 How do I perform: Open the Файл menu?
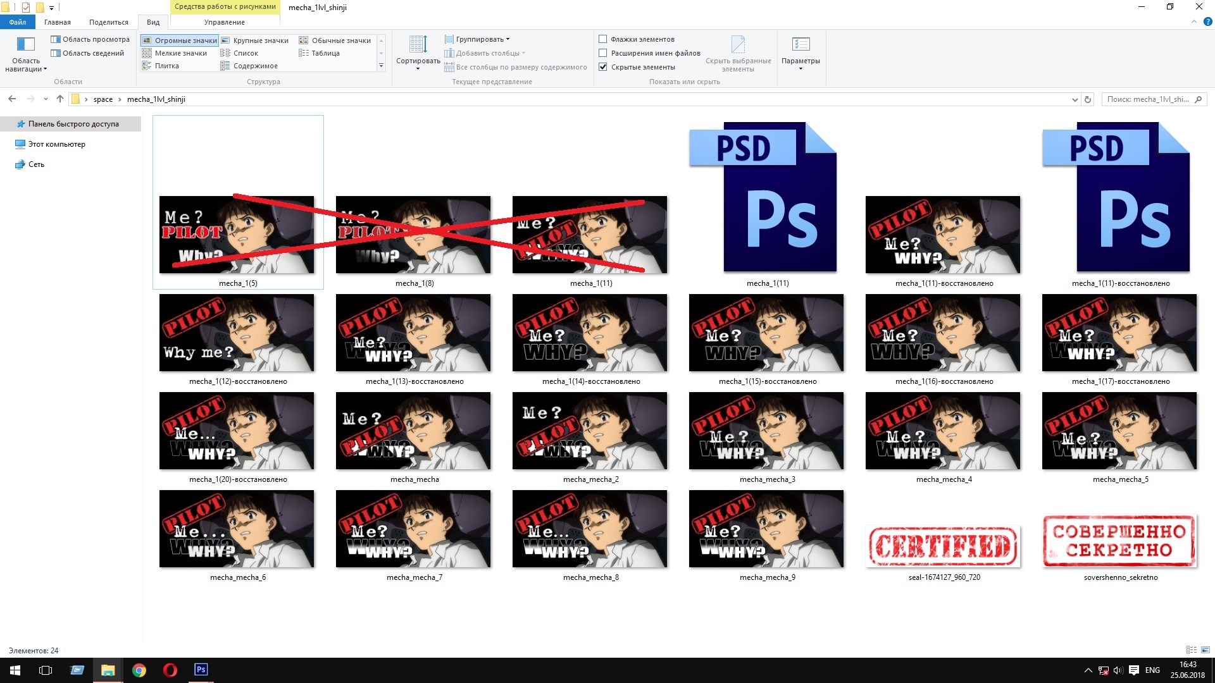[x=17, y=22]
